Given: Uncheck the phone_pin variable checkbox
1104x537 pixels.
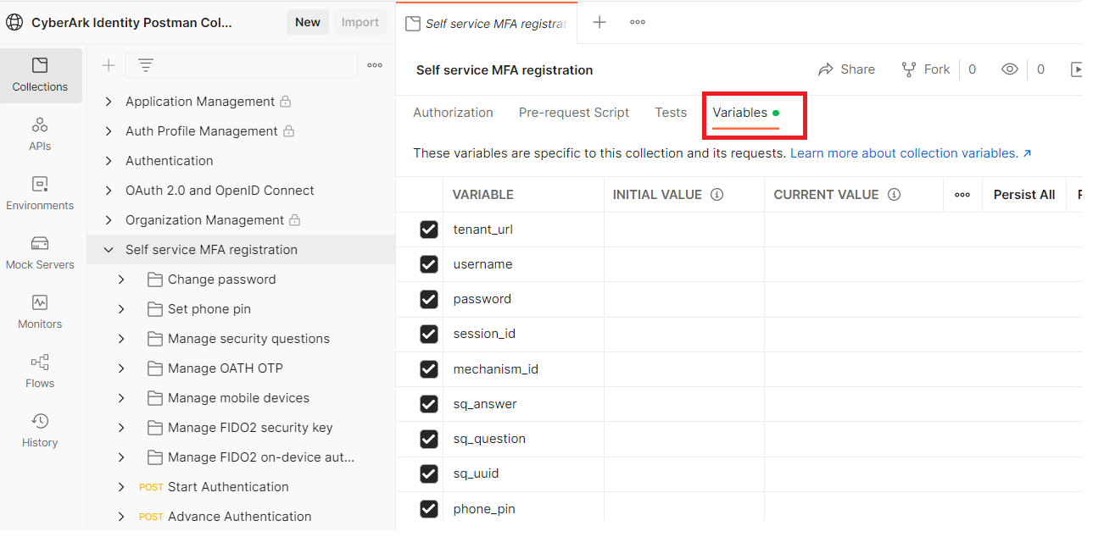Looking at the screenshot, I should pyautogui.click(x=429, y=508).
